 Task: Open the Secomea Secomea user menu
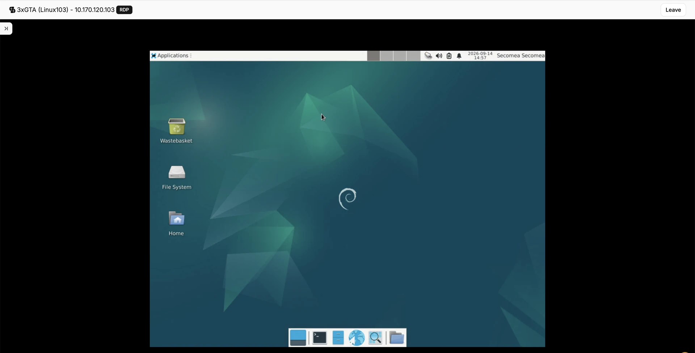(x=521, y=56)
